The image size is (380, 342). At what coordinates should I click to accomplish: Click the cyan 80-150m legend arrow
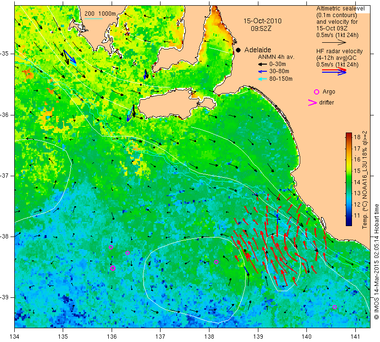[x=263, y=79]
